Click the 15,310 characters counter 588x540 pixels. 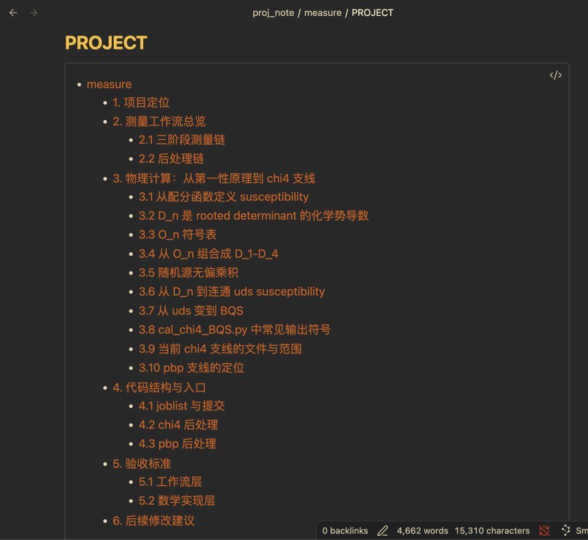tap(492, 531)
